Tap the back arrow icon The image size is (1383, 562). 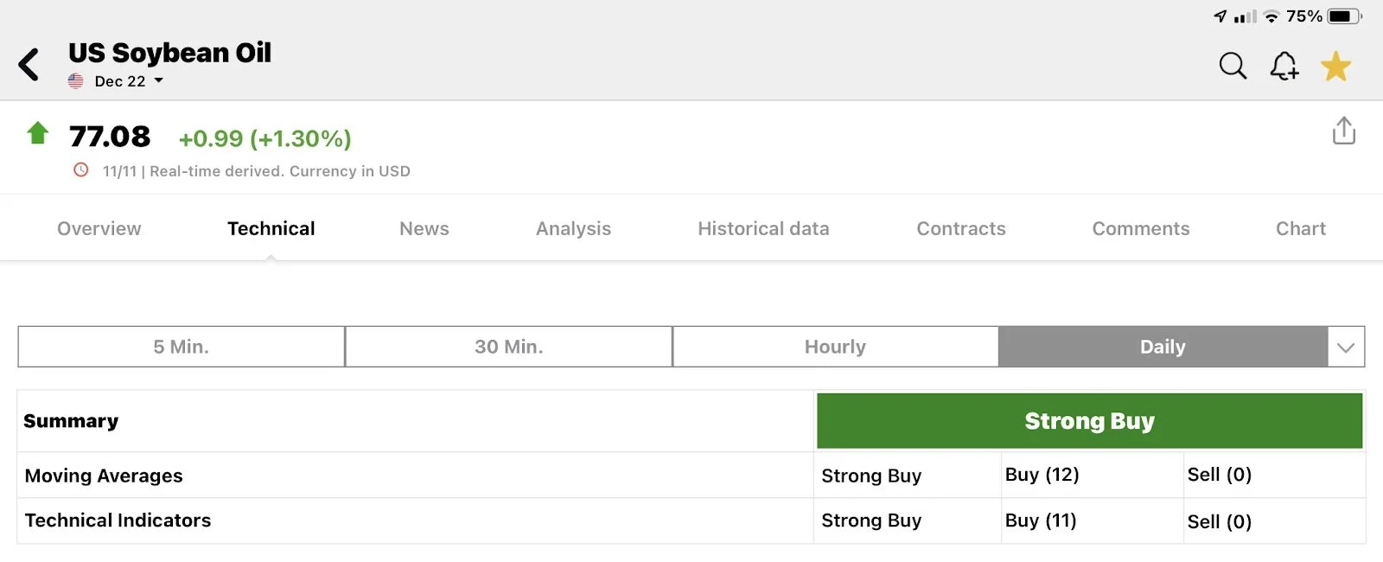coord(29,65)
